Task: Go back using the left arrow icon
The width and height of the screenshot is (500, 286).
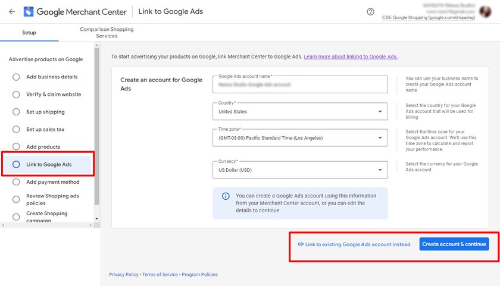Action: [12, 12]
